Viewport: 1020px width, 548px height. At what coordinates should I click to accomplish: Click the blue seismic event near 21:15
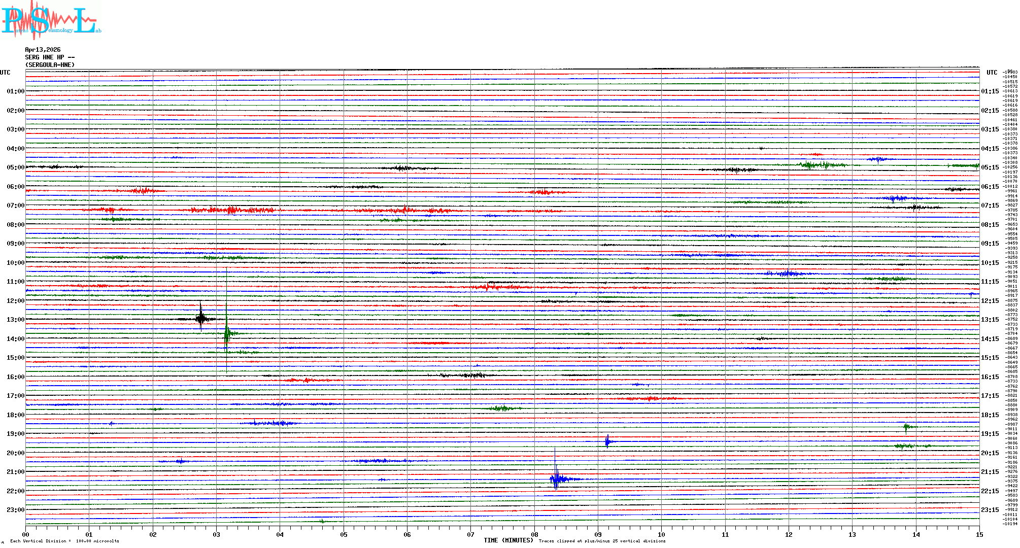(556, 478)
